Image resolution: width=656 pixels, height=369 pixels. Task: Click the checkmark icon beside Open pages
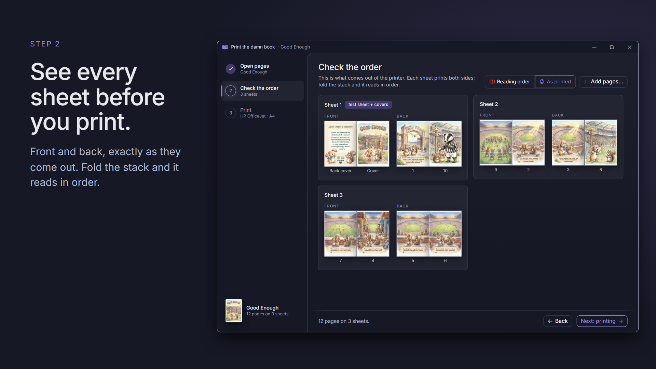(x=231, y=69)
